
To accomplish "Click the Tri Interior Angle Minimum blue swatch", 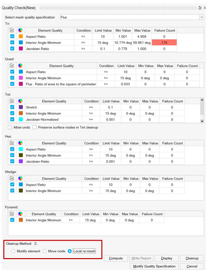I will click(20, 43).
